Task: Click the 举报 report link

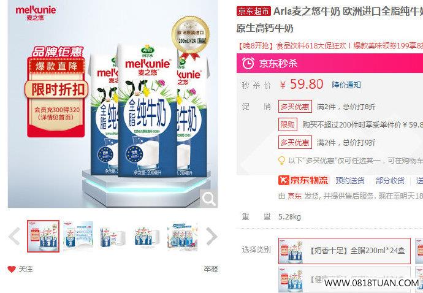Action: click(x=211, y=269)
